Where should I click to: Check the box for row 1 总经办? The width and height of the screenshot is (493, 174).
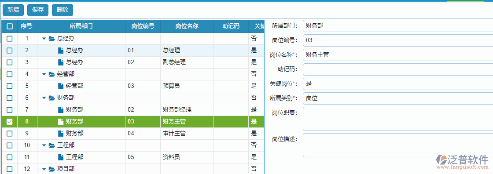click(x=10, y=38)
